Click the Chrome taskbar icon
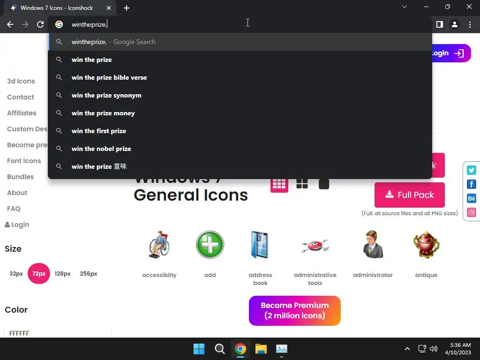 pyautogui.click(x=240, y=349)
